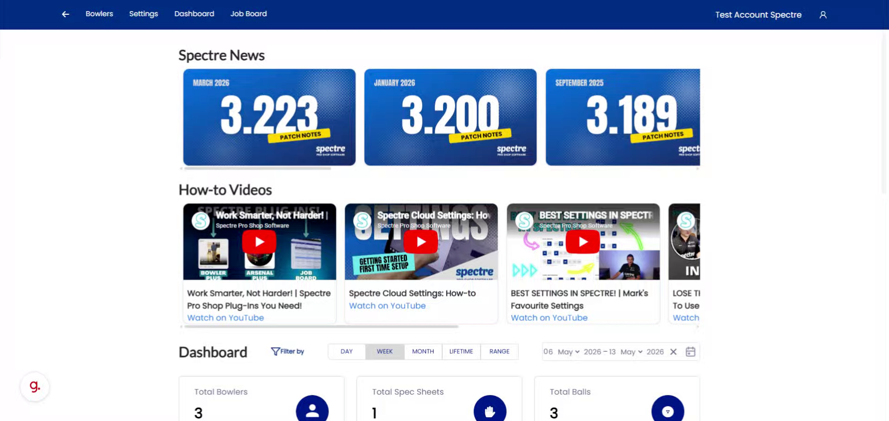Click the Spectre News heading

point(221,56)
